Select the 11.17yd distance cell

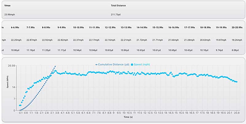(62, 50)
